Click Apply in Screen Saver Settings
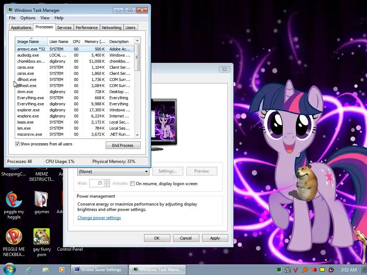 coord(215,238)
